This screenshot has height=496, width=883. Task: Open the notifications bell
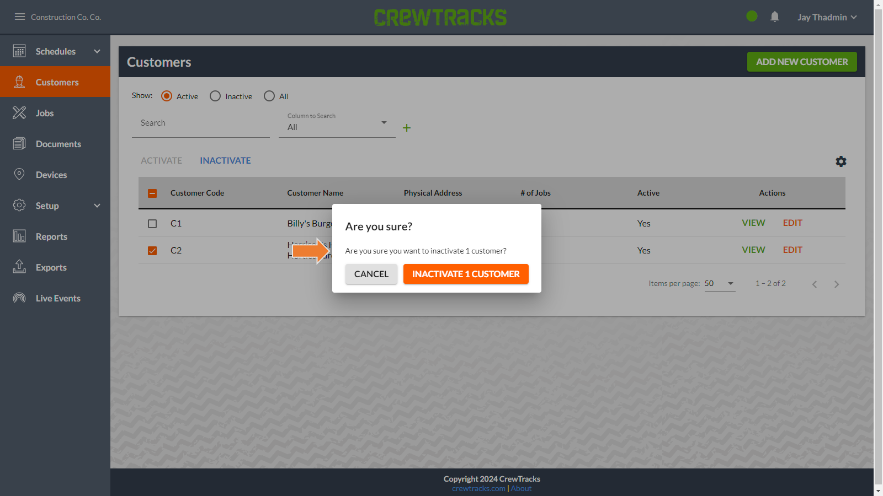(x=775, y=17)
